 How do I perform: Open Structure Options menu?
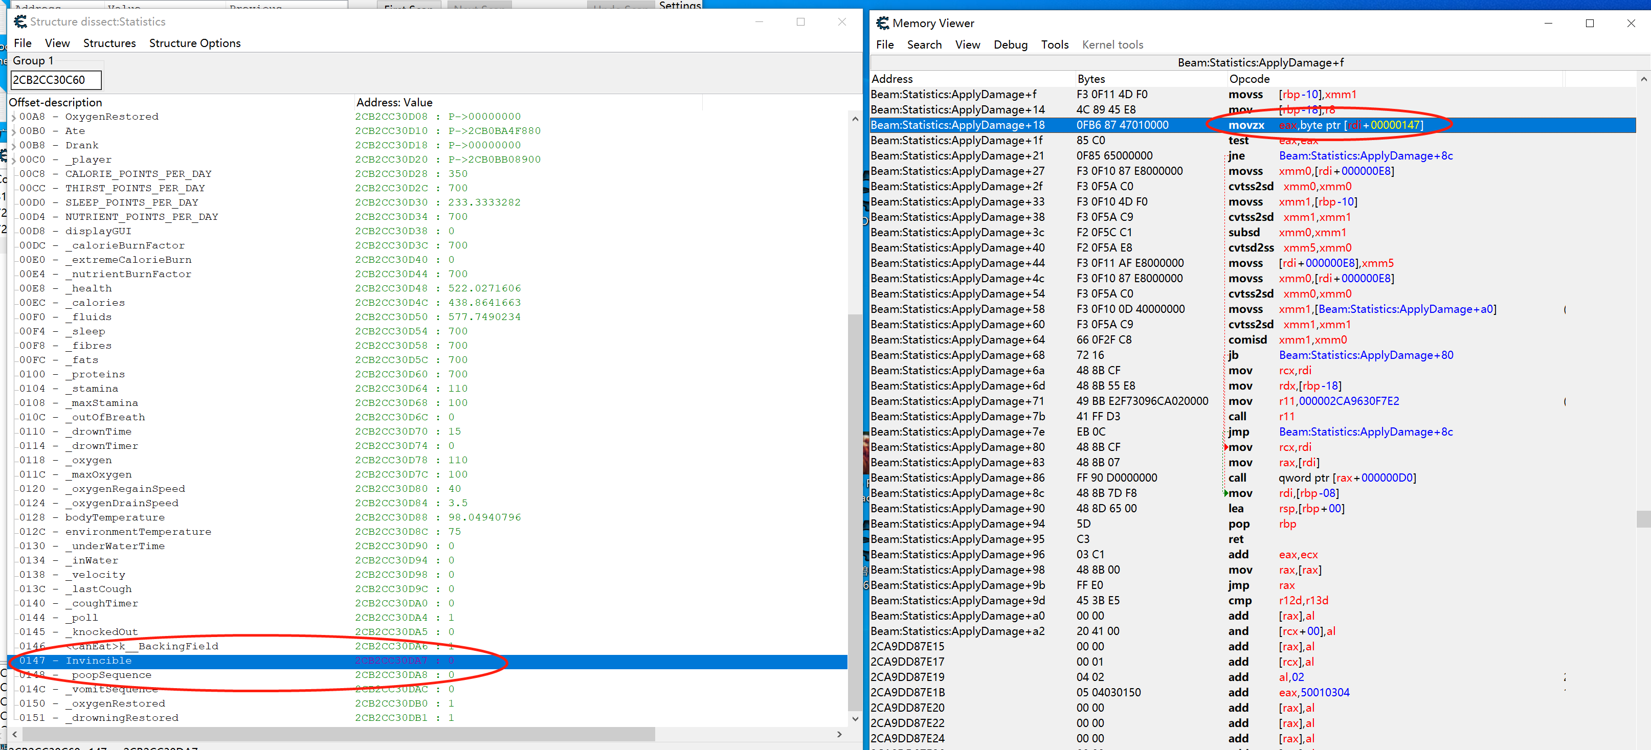point(195,43)
